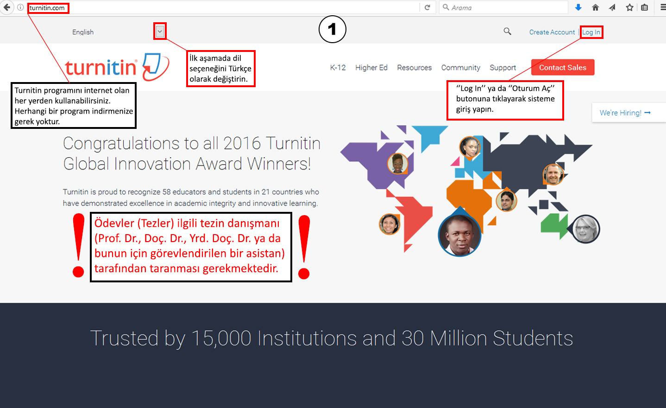Click the Turnitin logo
Image resolution: width=666 pixels, height=408 pixels.
pos(117,67)
